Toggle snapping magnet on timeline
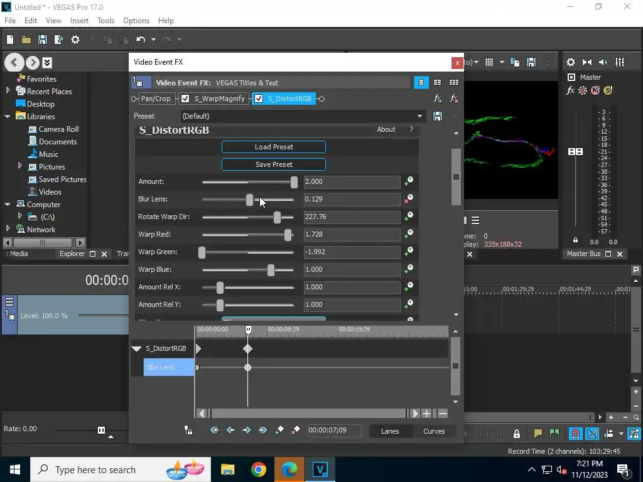This screenshot has width=643, height=482. click(575, 433)
